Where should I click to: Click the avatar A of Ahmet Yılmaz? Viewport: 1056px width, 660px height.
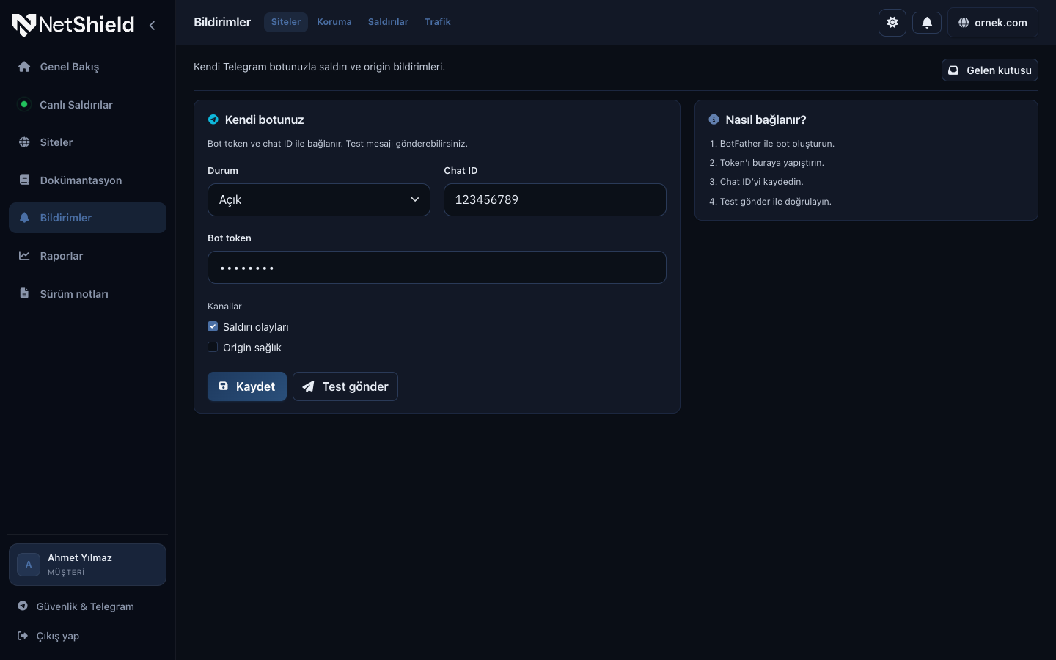29,565
